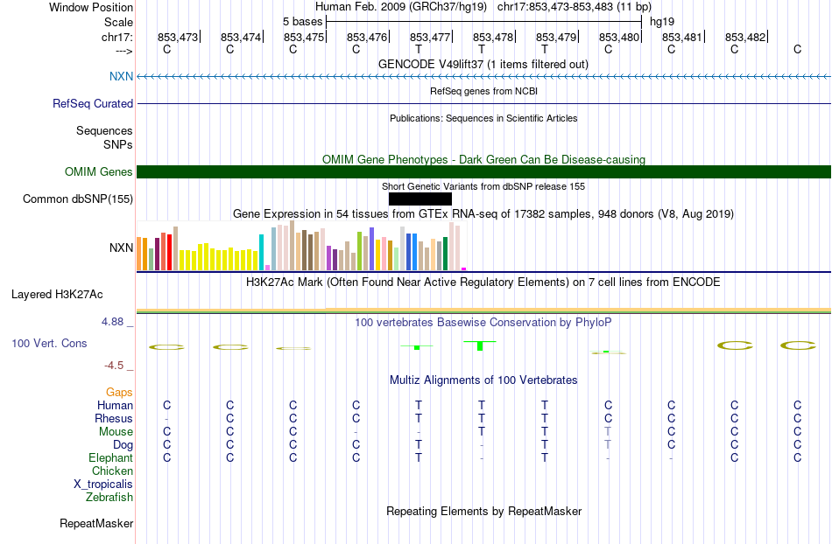Click NXN label beside the GTEx chart
The height and width of the screenshot is (544, 832).
(x=121, y=248)
